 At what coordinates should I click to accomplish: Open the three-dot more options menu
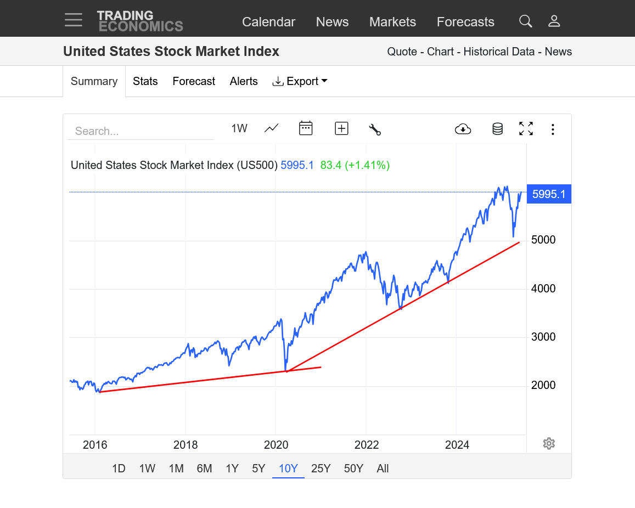[553, 129]
